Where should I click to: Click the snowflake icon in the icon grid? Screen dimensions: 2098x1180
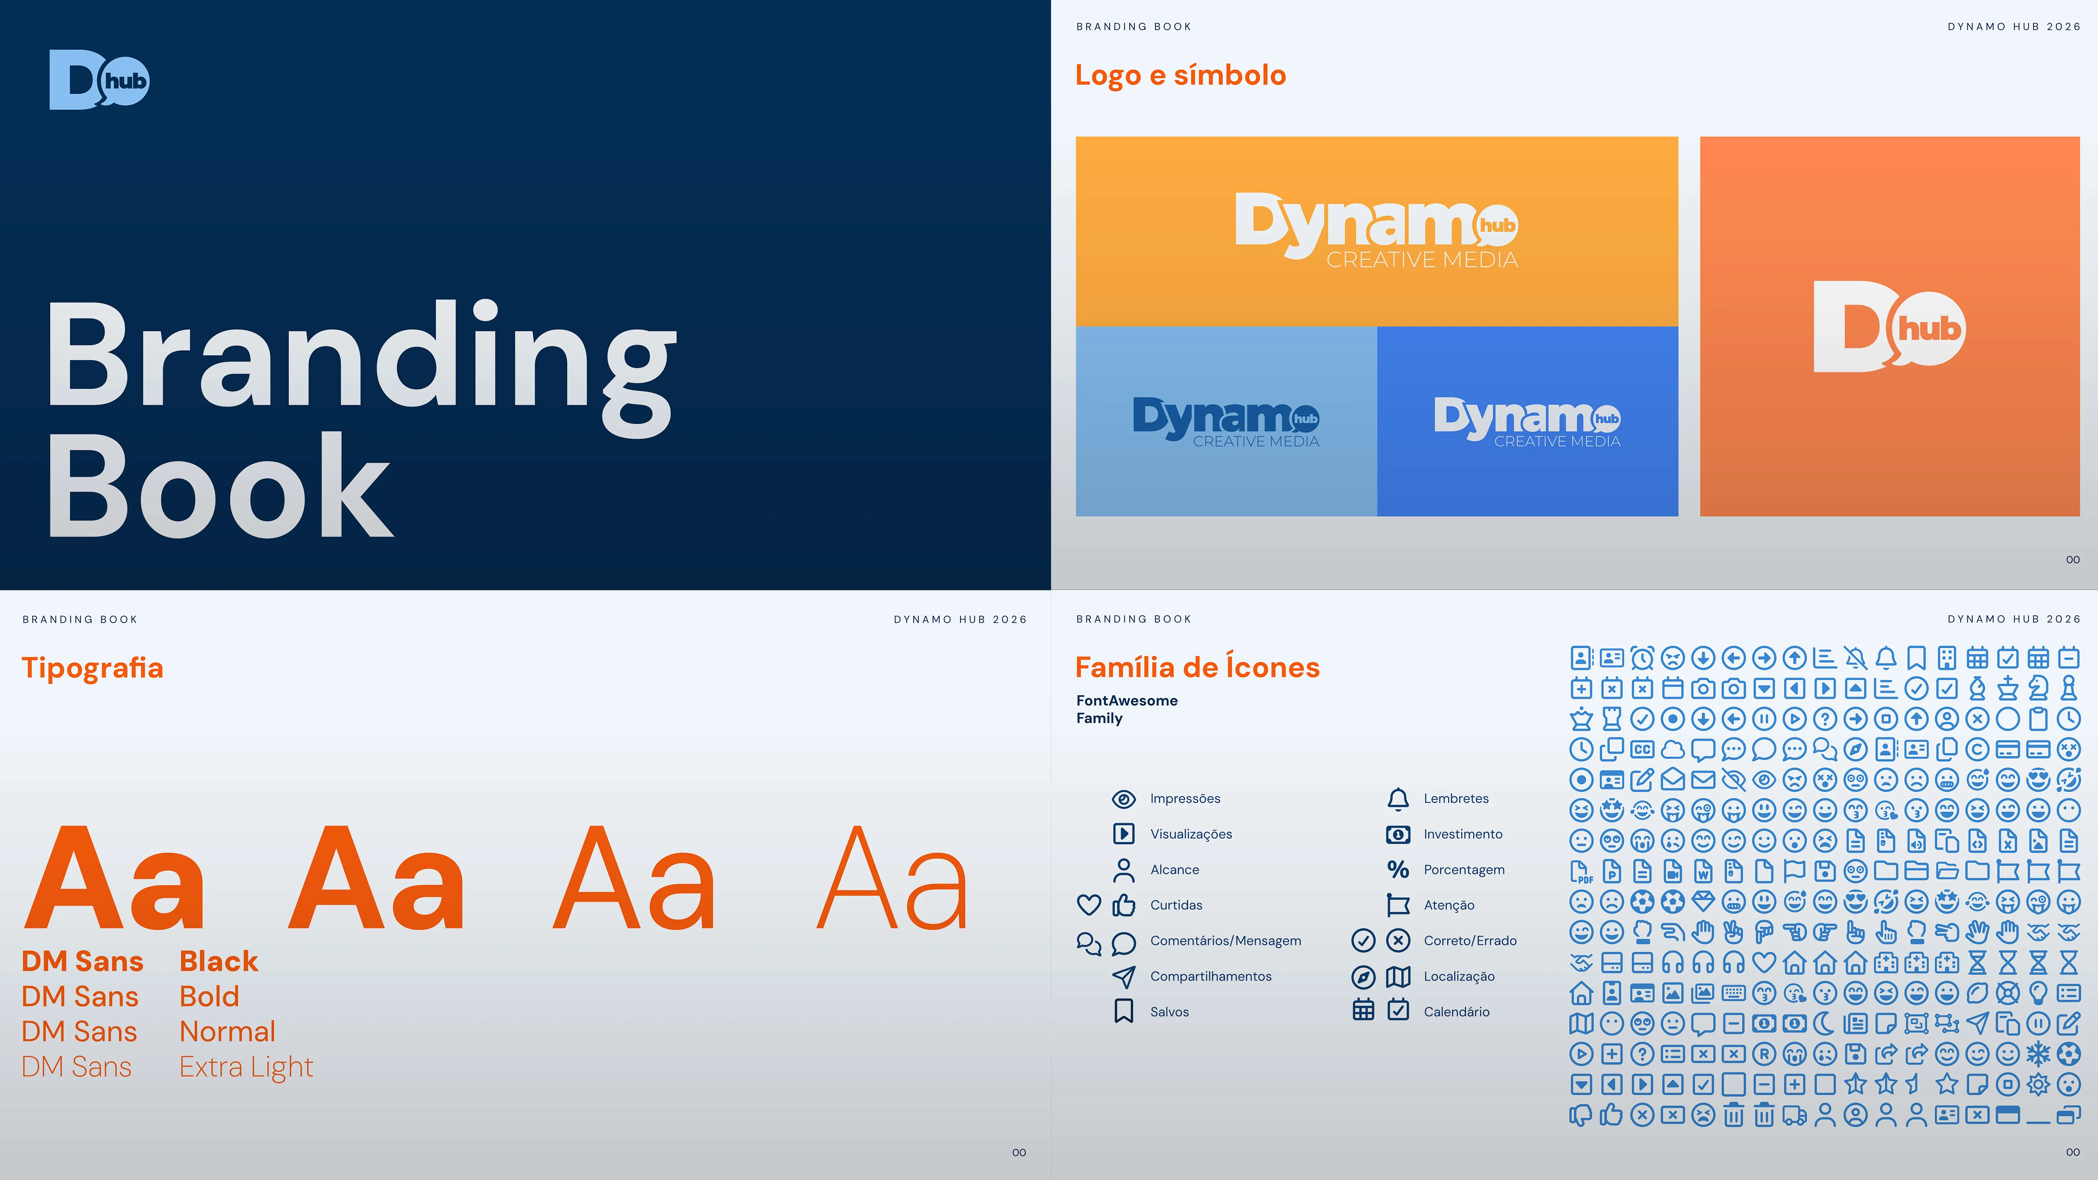(2038, 1054)
